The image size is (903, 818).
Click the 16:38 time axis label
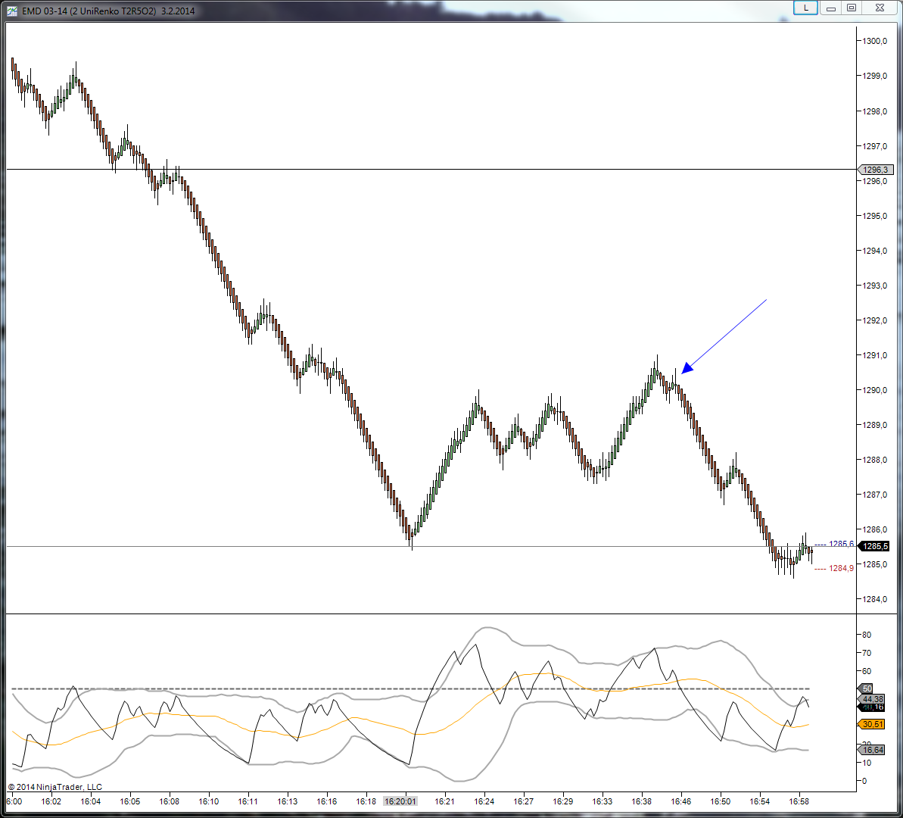(x=642, y=801)
